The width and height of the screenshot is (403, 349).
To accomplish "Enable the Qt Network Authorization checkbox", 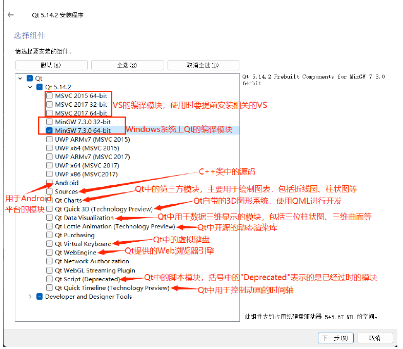I will (49, 261).
